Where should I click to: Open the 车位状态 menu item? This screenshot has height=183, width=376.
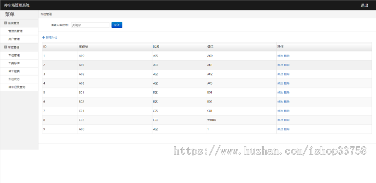pyautogui.click(x=19, y=79)
